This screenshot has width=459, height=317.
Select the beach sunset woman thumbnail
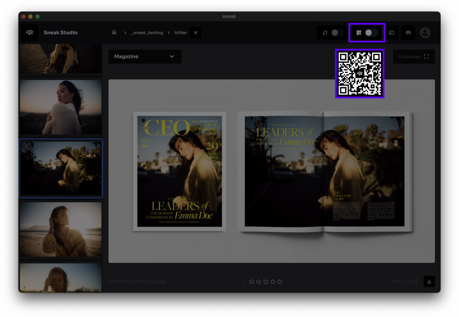(61, 229)
